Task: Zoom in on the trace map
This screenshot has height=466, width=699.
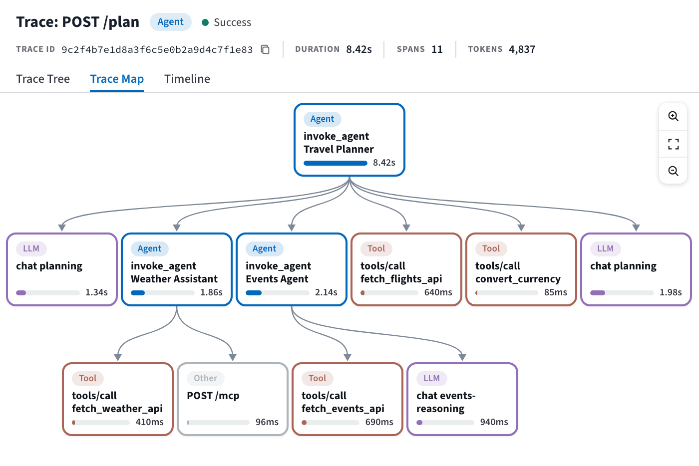Action: click(673, 116)
